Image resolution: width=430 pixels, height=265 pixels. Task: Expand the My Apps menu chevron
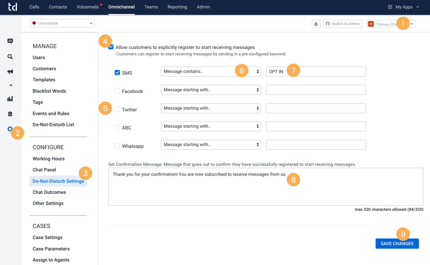point(417,7)
